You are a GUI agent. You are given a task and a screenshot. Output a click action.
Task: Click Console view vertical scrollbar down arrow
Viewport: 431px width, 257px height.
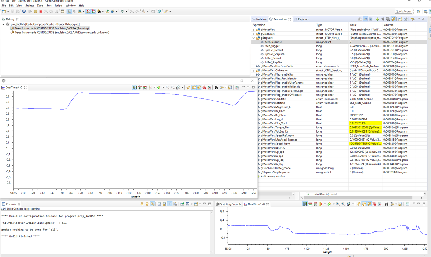point(211,251)
